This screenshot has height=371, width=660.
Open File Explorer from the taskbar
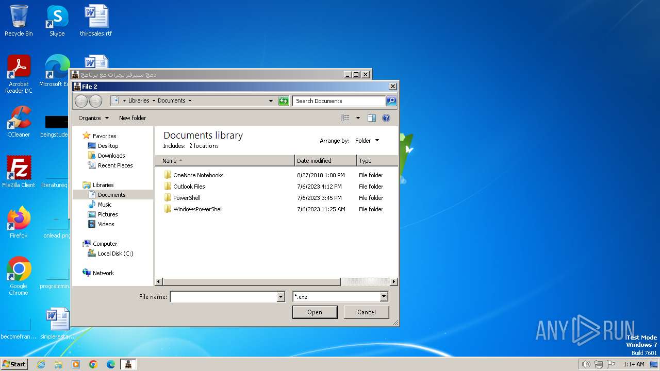pos(58,364)
